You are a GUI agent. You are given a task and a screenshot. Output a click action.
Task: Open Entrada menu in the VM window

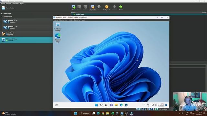71,20
